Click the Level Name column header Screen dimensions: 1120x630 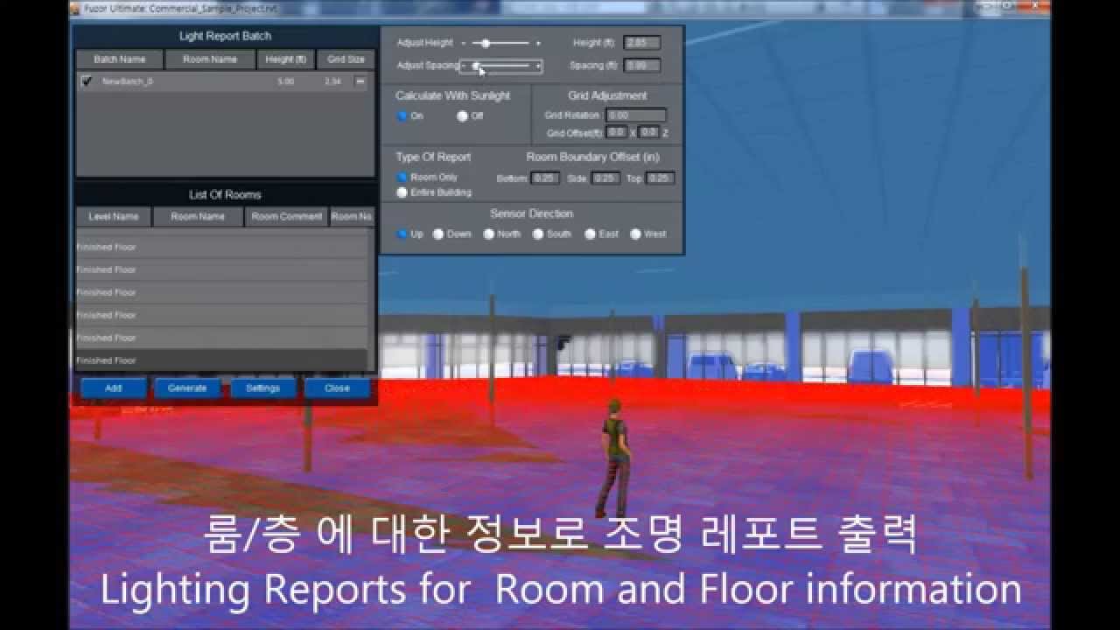click(x=114, y=216)
